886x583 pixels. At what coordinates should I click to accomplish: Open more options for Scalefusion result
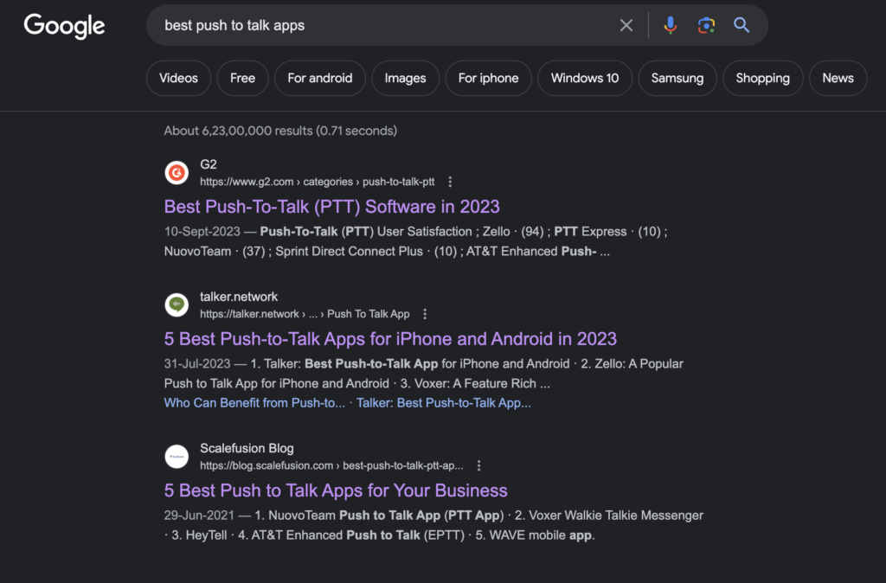tap(478, 465)
